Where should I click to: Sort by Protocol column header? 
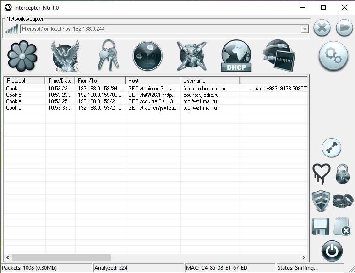(x=24, y=80)
